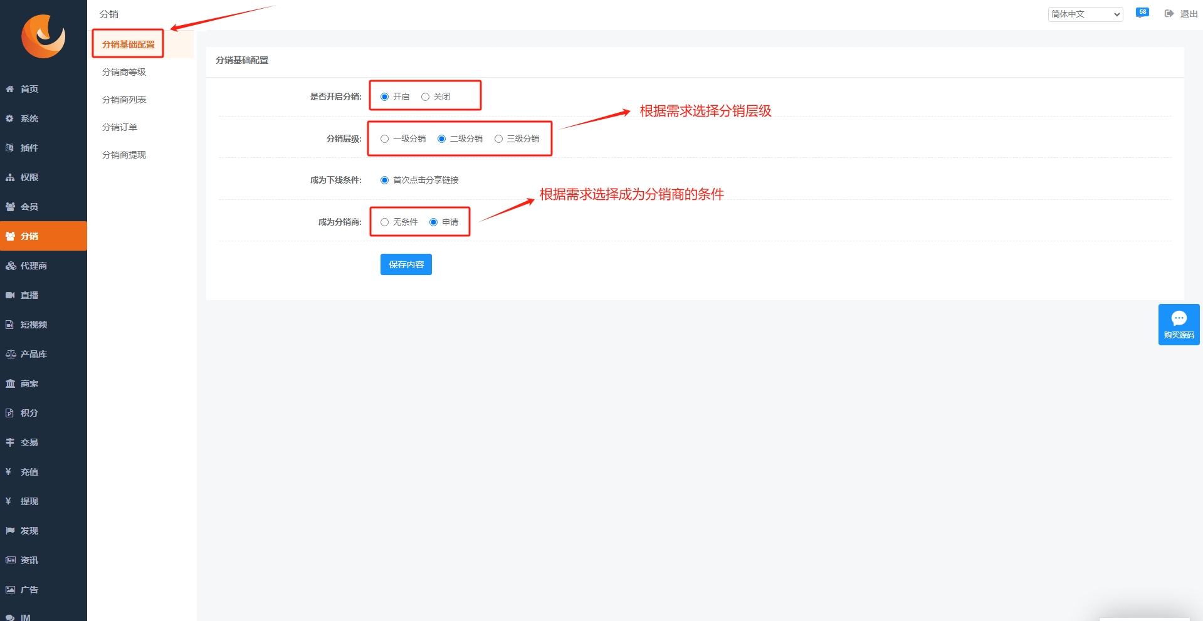Choose 三级分销 distribution level
1203x621 pixels.
coord(498,138)
